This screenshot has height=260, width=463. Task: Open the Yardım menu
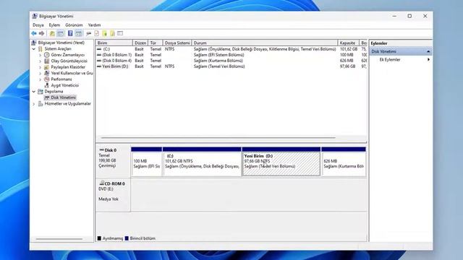pos(94,25)
